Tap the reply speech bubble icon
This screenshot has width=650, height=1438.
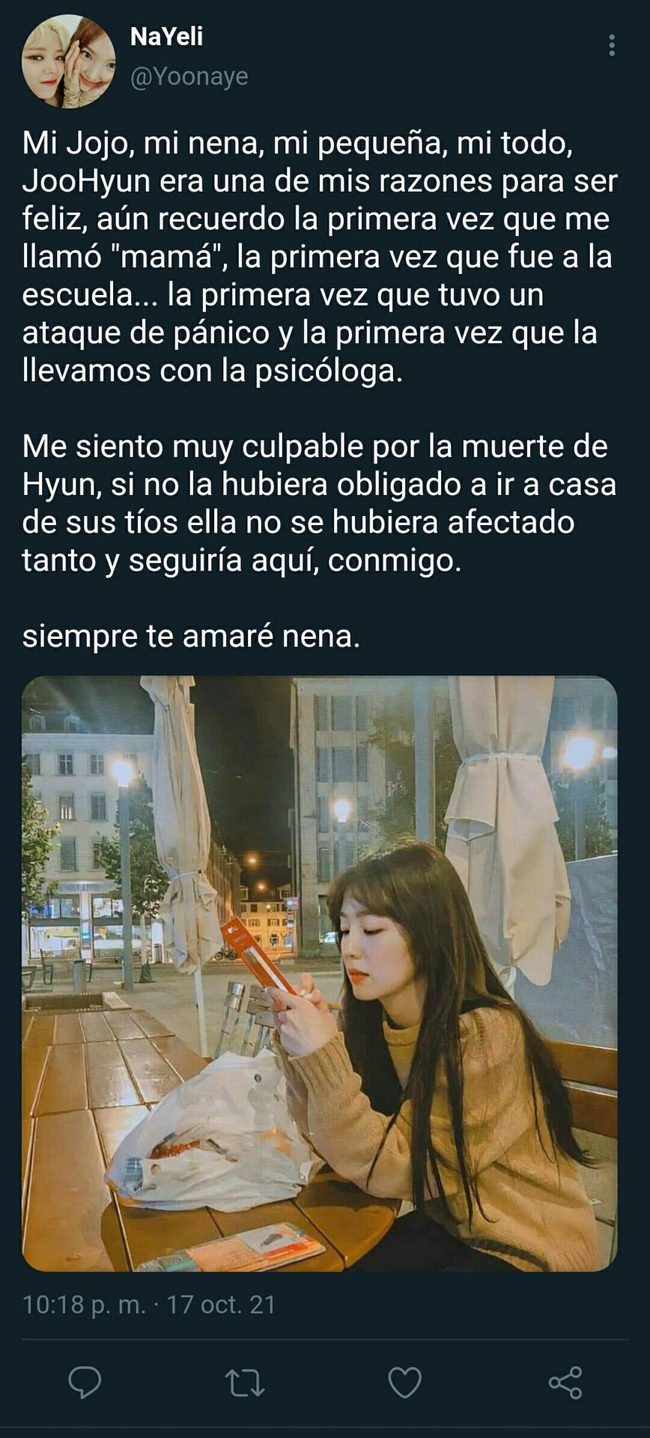click(85, 1382)
